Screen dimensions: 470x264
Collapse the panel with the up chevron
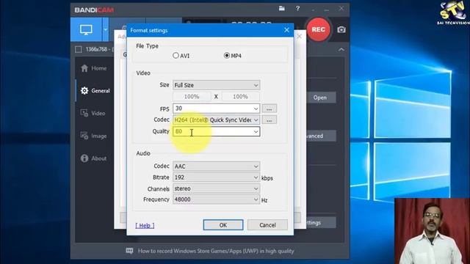341,49
